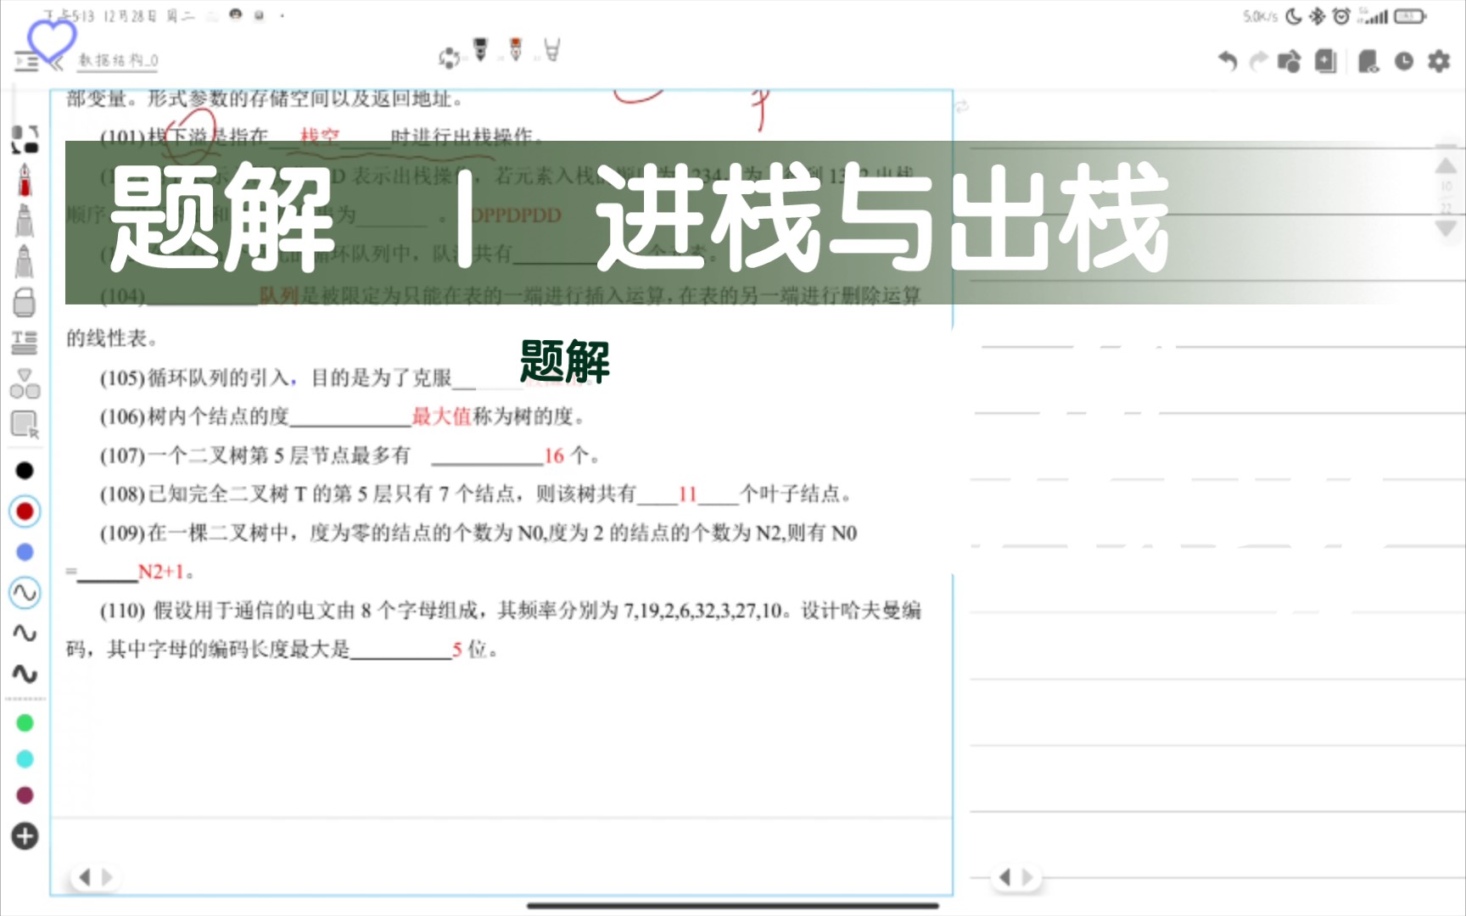Select the eraser tool

[25, 302]
